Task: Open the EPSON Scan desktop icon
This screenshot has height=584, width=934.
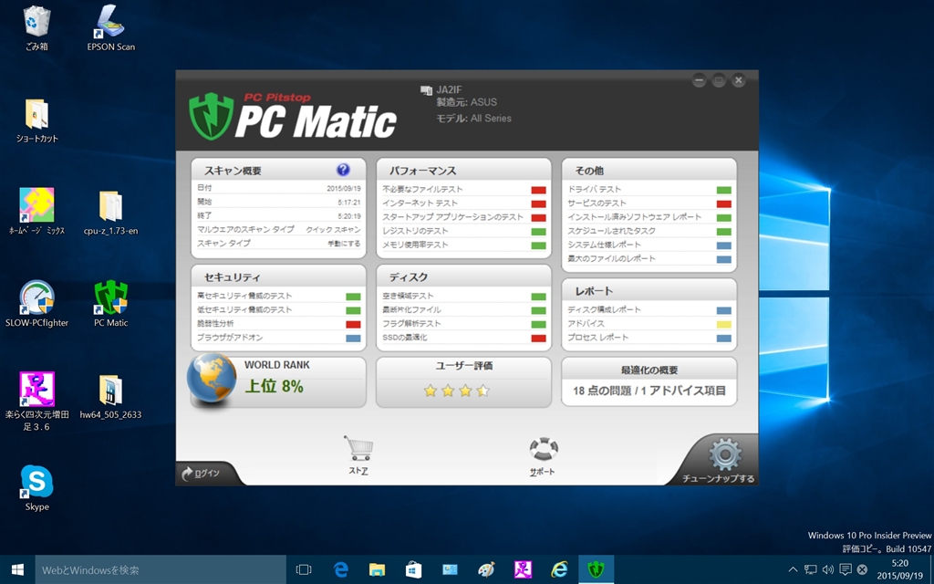Action: (110, 28)
